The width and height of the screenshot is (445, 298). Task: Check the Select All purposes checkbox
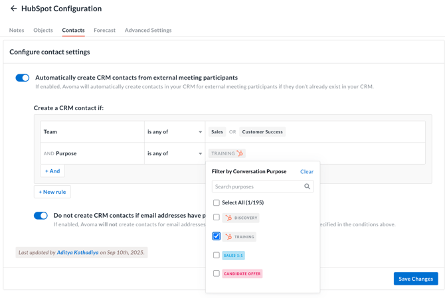pos(217,202)
